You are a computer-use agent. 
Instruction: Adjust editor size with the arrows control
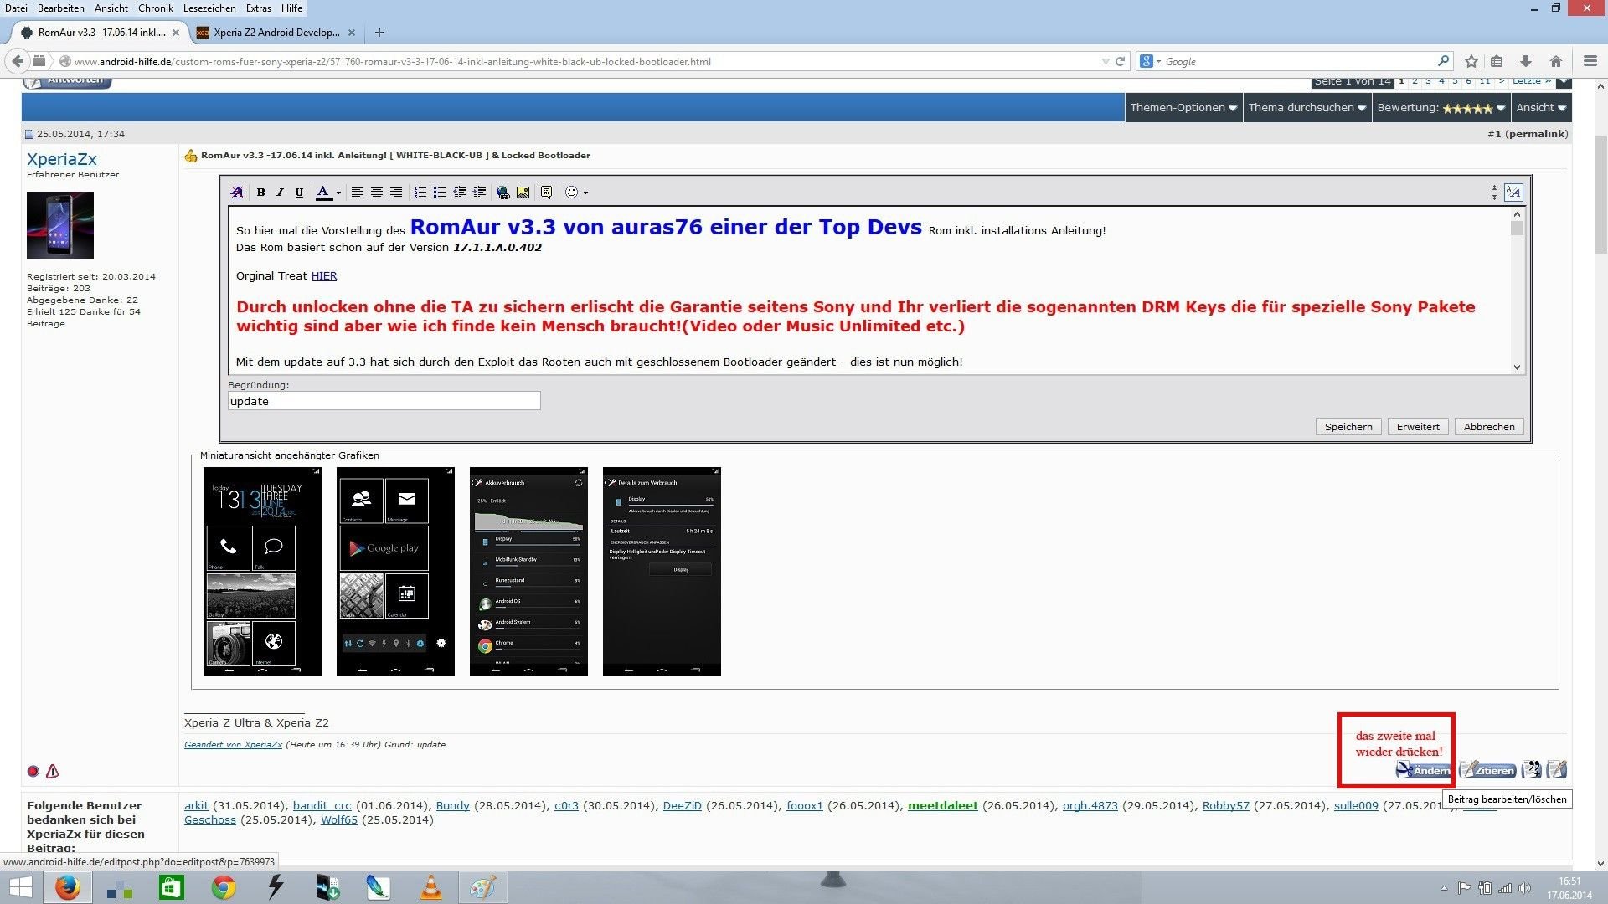[1494, 193]
